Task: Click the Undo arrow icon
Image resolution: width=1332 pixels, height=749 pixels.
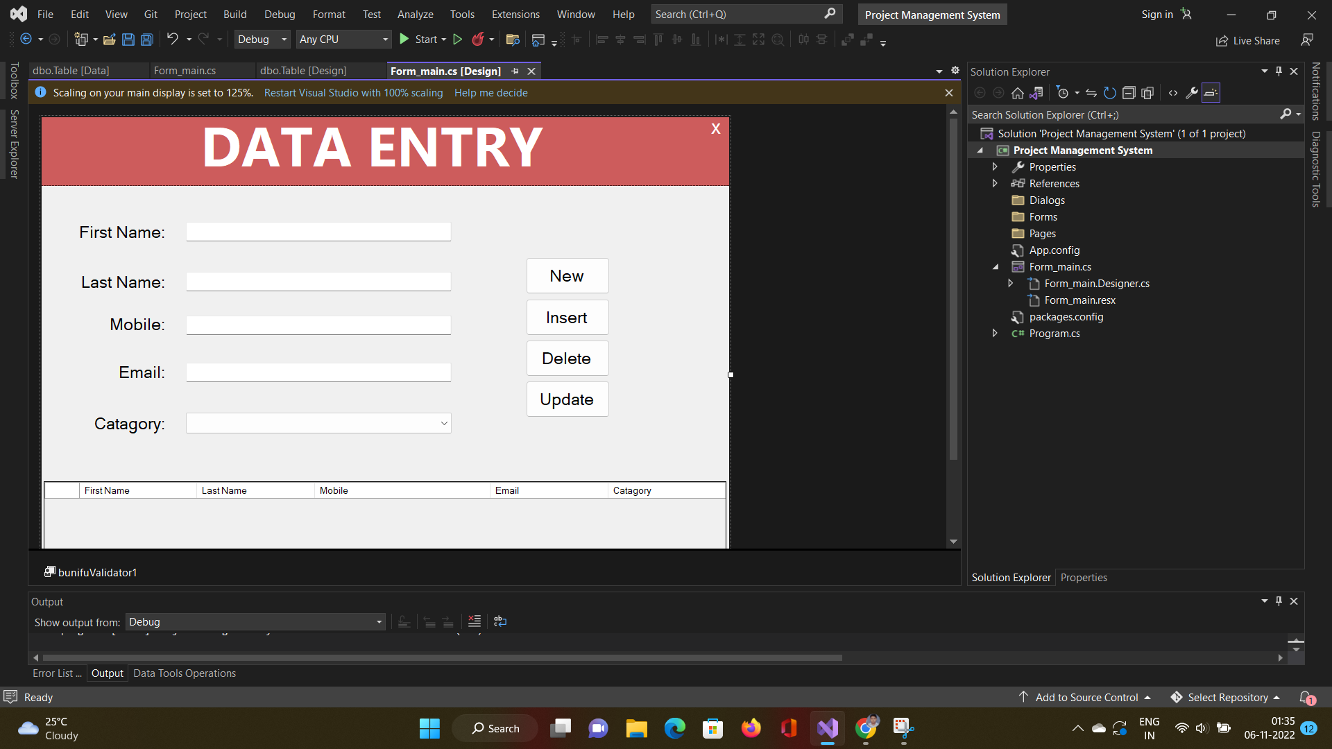Action: pos(173,40)
